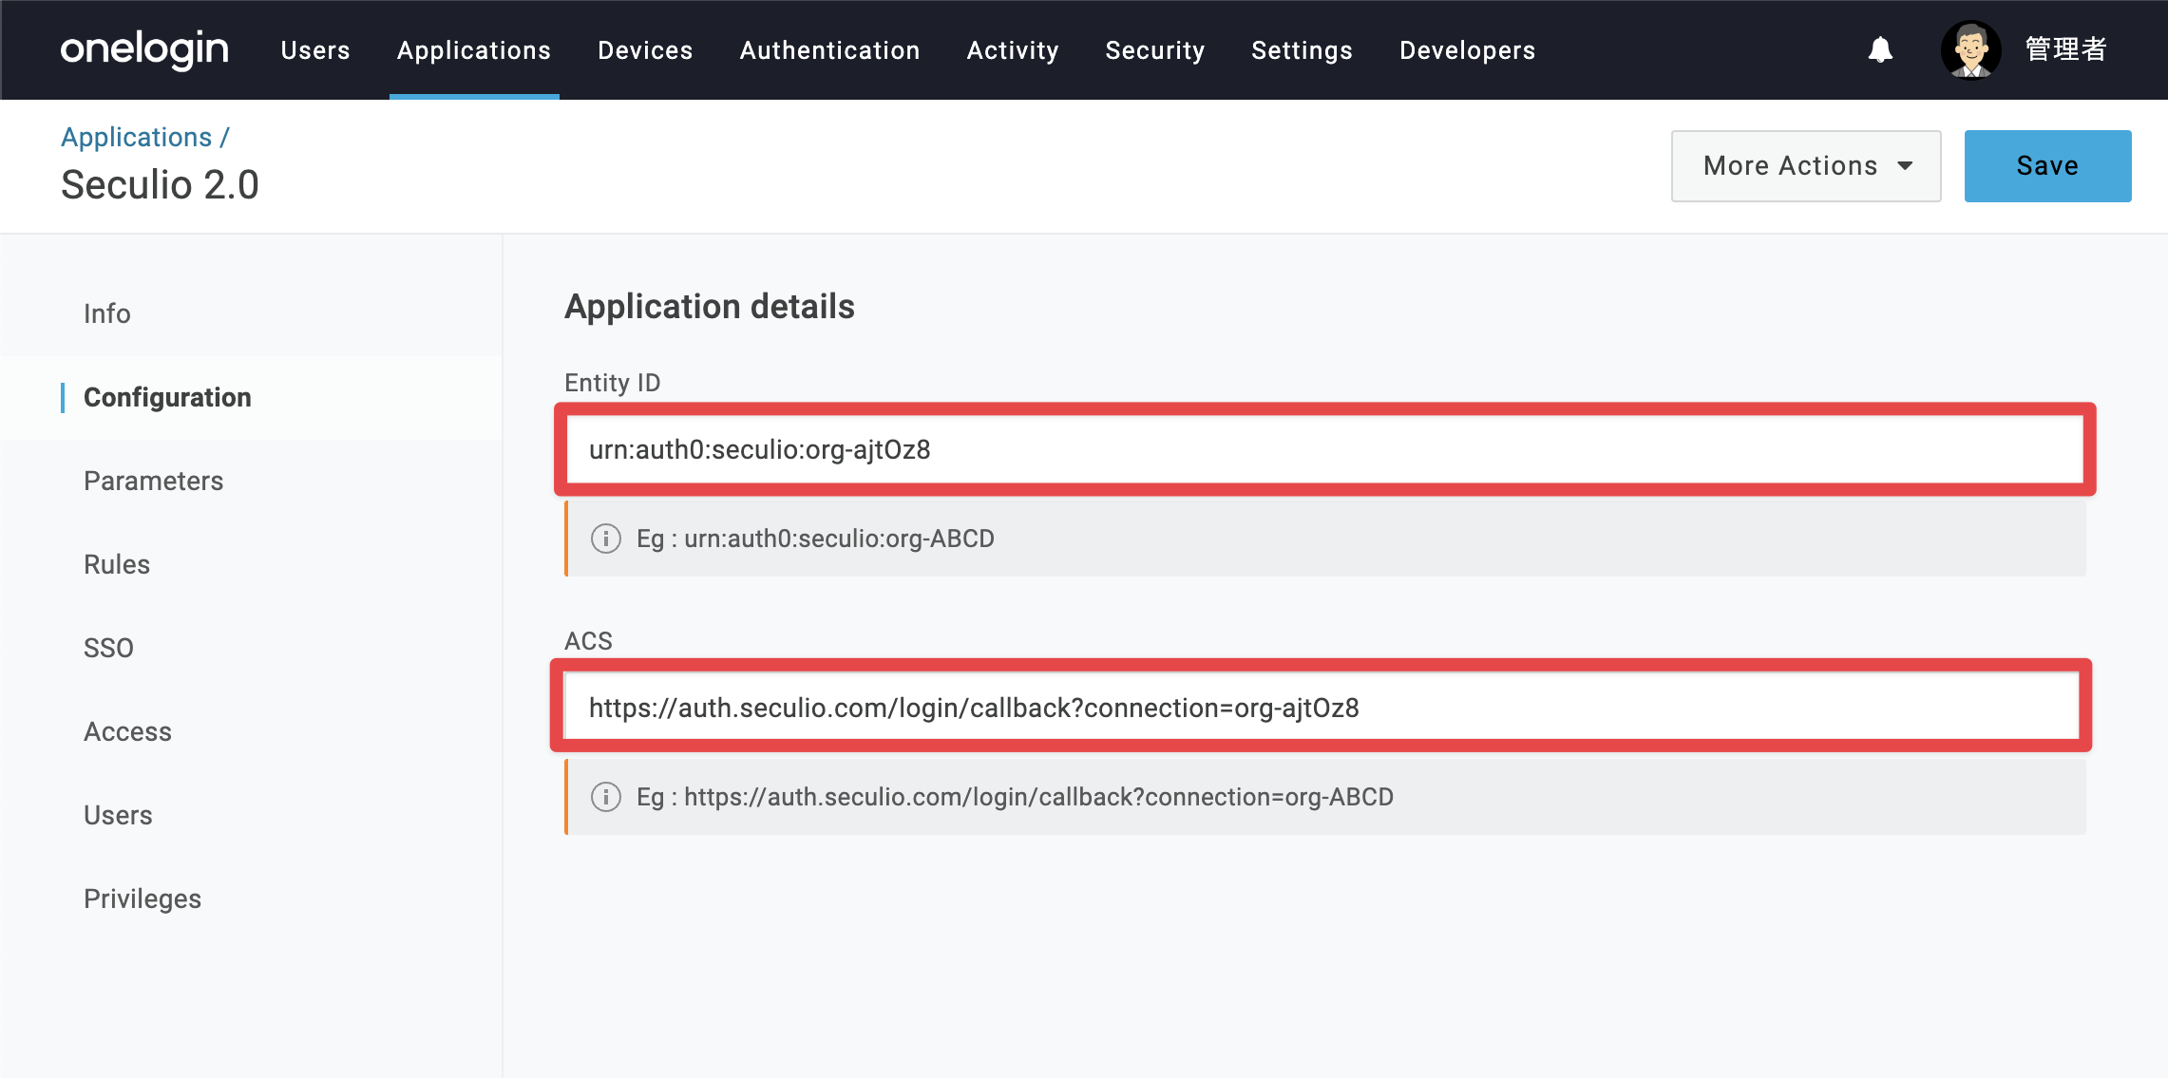Open the Users sidebar tab
This screenshot has height=1078, width=2168.
(118, 815)
